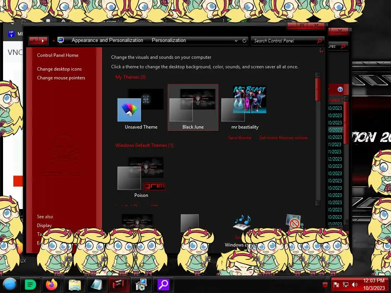This screenshot has height=293, width=391.
Task: Open the Display link under See also
Action: point(44,225)
